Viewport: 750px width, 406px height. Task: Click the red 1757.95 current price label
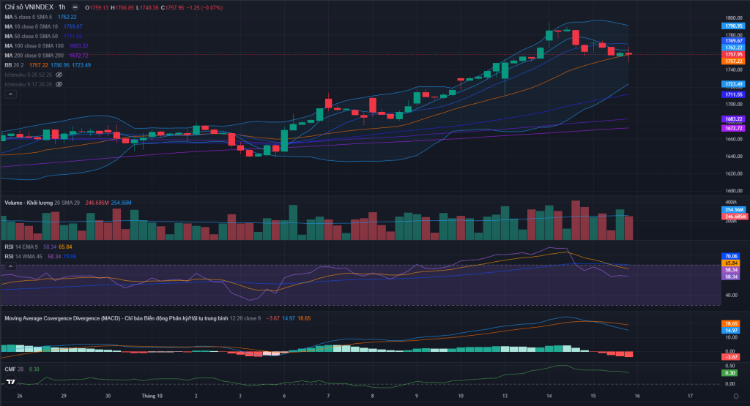click(x=733, y=54)
